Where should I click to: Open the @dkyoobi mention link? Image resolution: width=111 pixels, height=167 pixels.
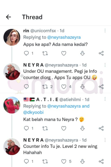[x=33, y=112]
